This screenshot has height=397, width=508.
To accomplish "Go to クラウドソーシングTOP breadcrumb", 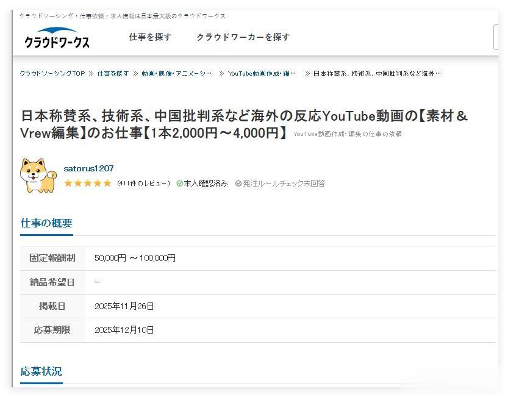I will click(x=52, y=74).
